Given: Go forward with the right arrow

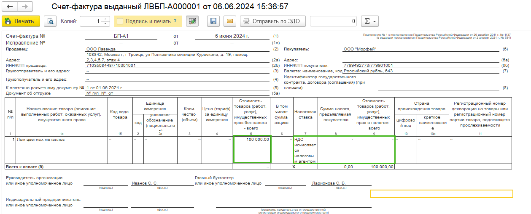Looking at the screenshot, I should coord(25,7).
